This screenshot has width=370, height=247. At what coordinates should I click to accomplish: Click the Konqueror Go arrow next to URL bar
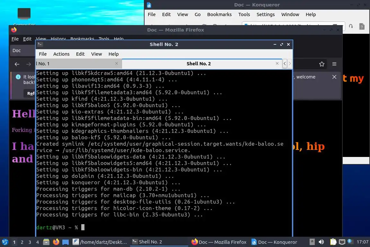351,26
